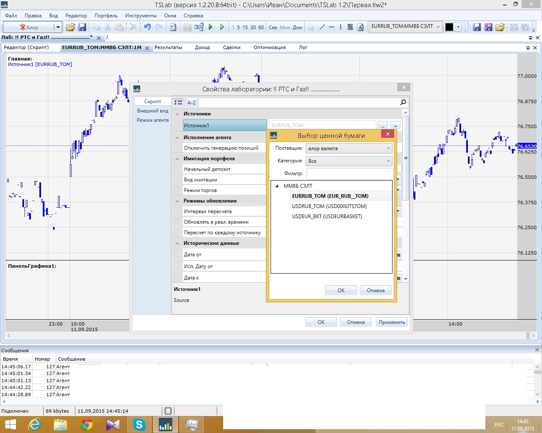Switch to the Оптимизация tab
This screenshot has height=433, width=542.
[x=269, y=47]
